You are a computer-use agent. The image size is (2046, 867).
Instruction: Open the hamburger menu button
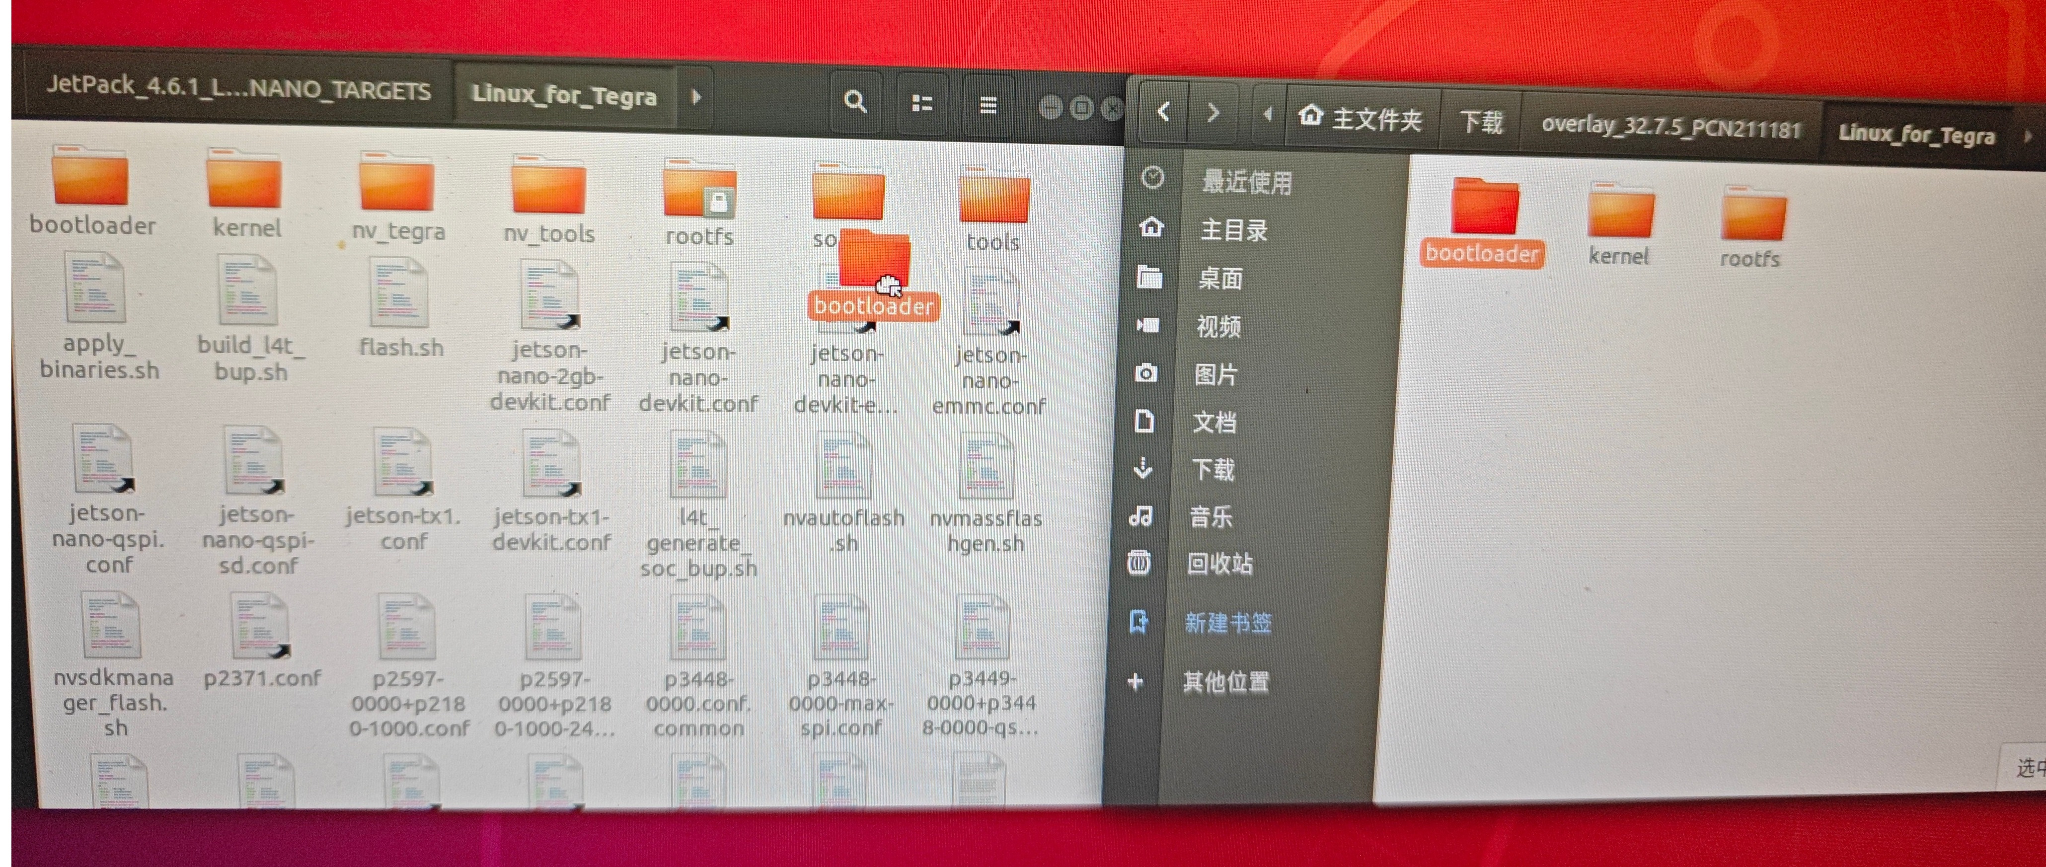point(988,105)
